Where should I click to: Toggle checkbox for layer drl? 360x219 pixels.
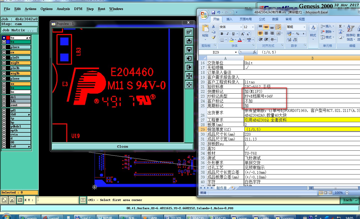(4, 97)
